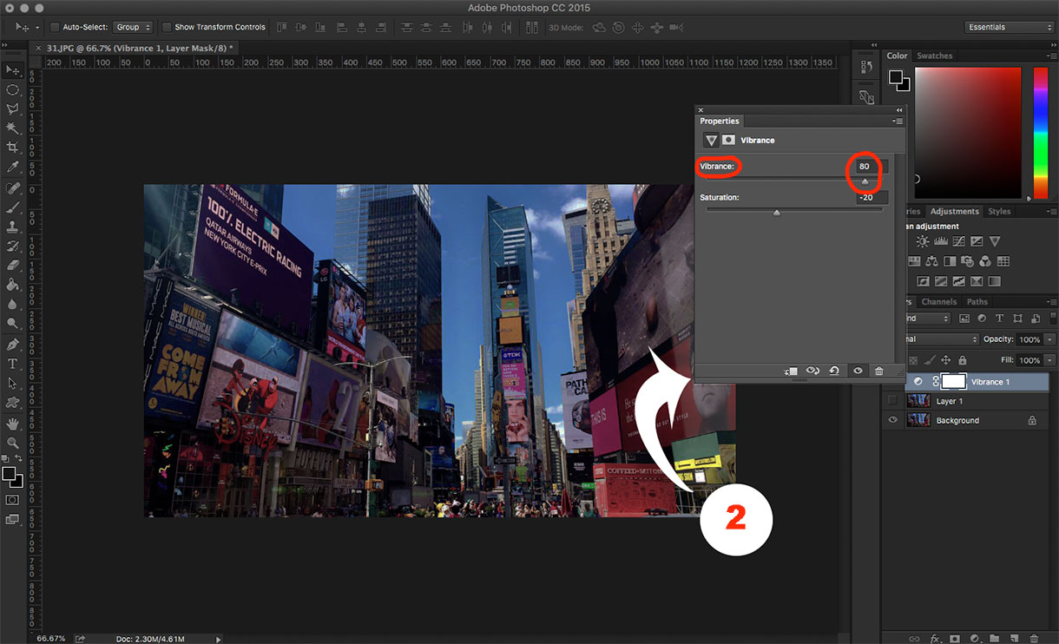Screen dimensions: 1059x644
Task: Open the Auto-Select Group dropdown
Action: 133,28
